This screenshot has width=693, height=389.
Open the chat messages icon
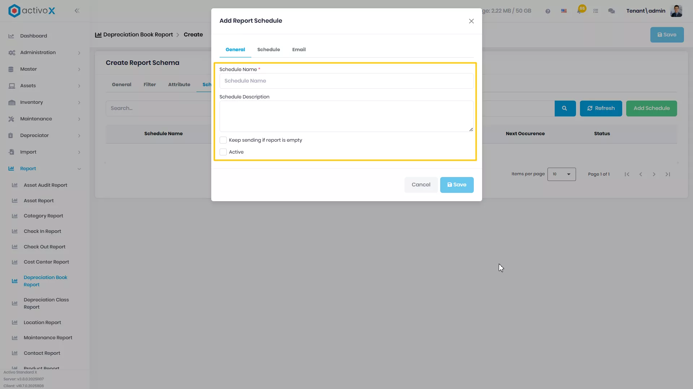(x=611, y=11)
